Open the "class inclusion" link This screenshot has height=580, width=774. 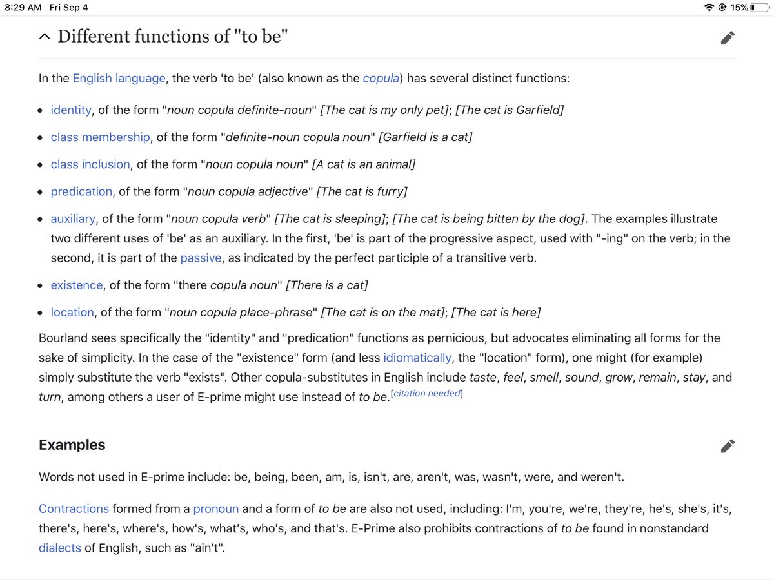[x=90, y=164]
